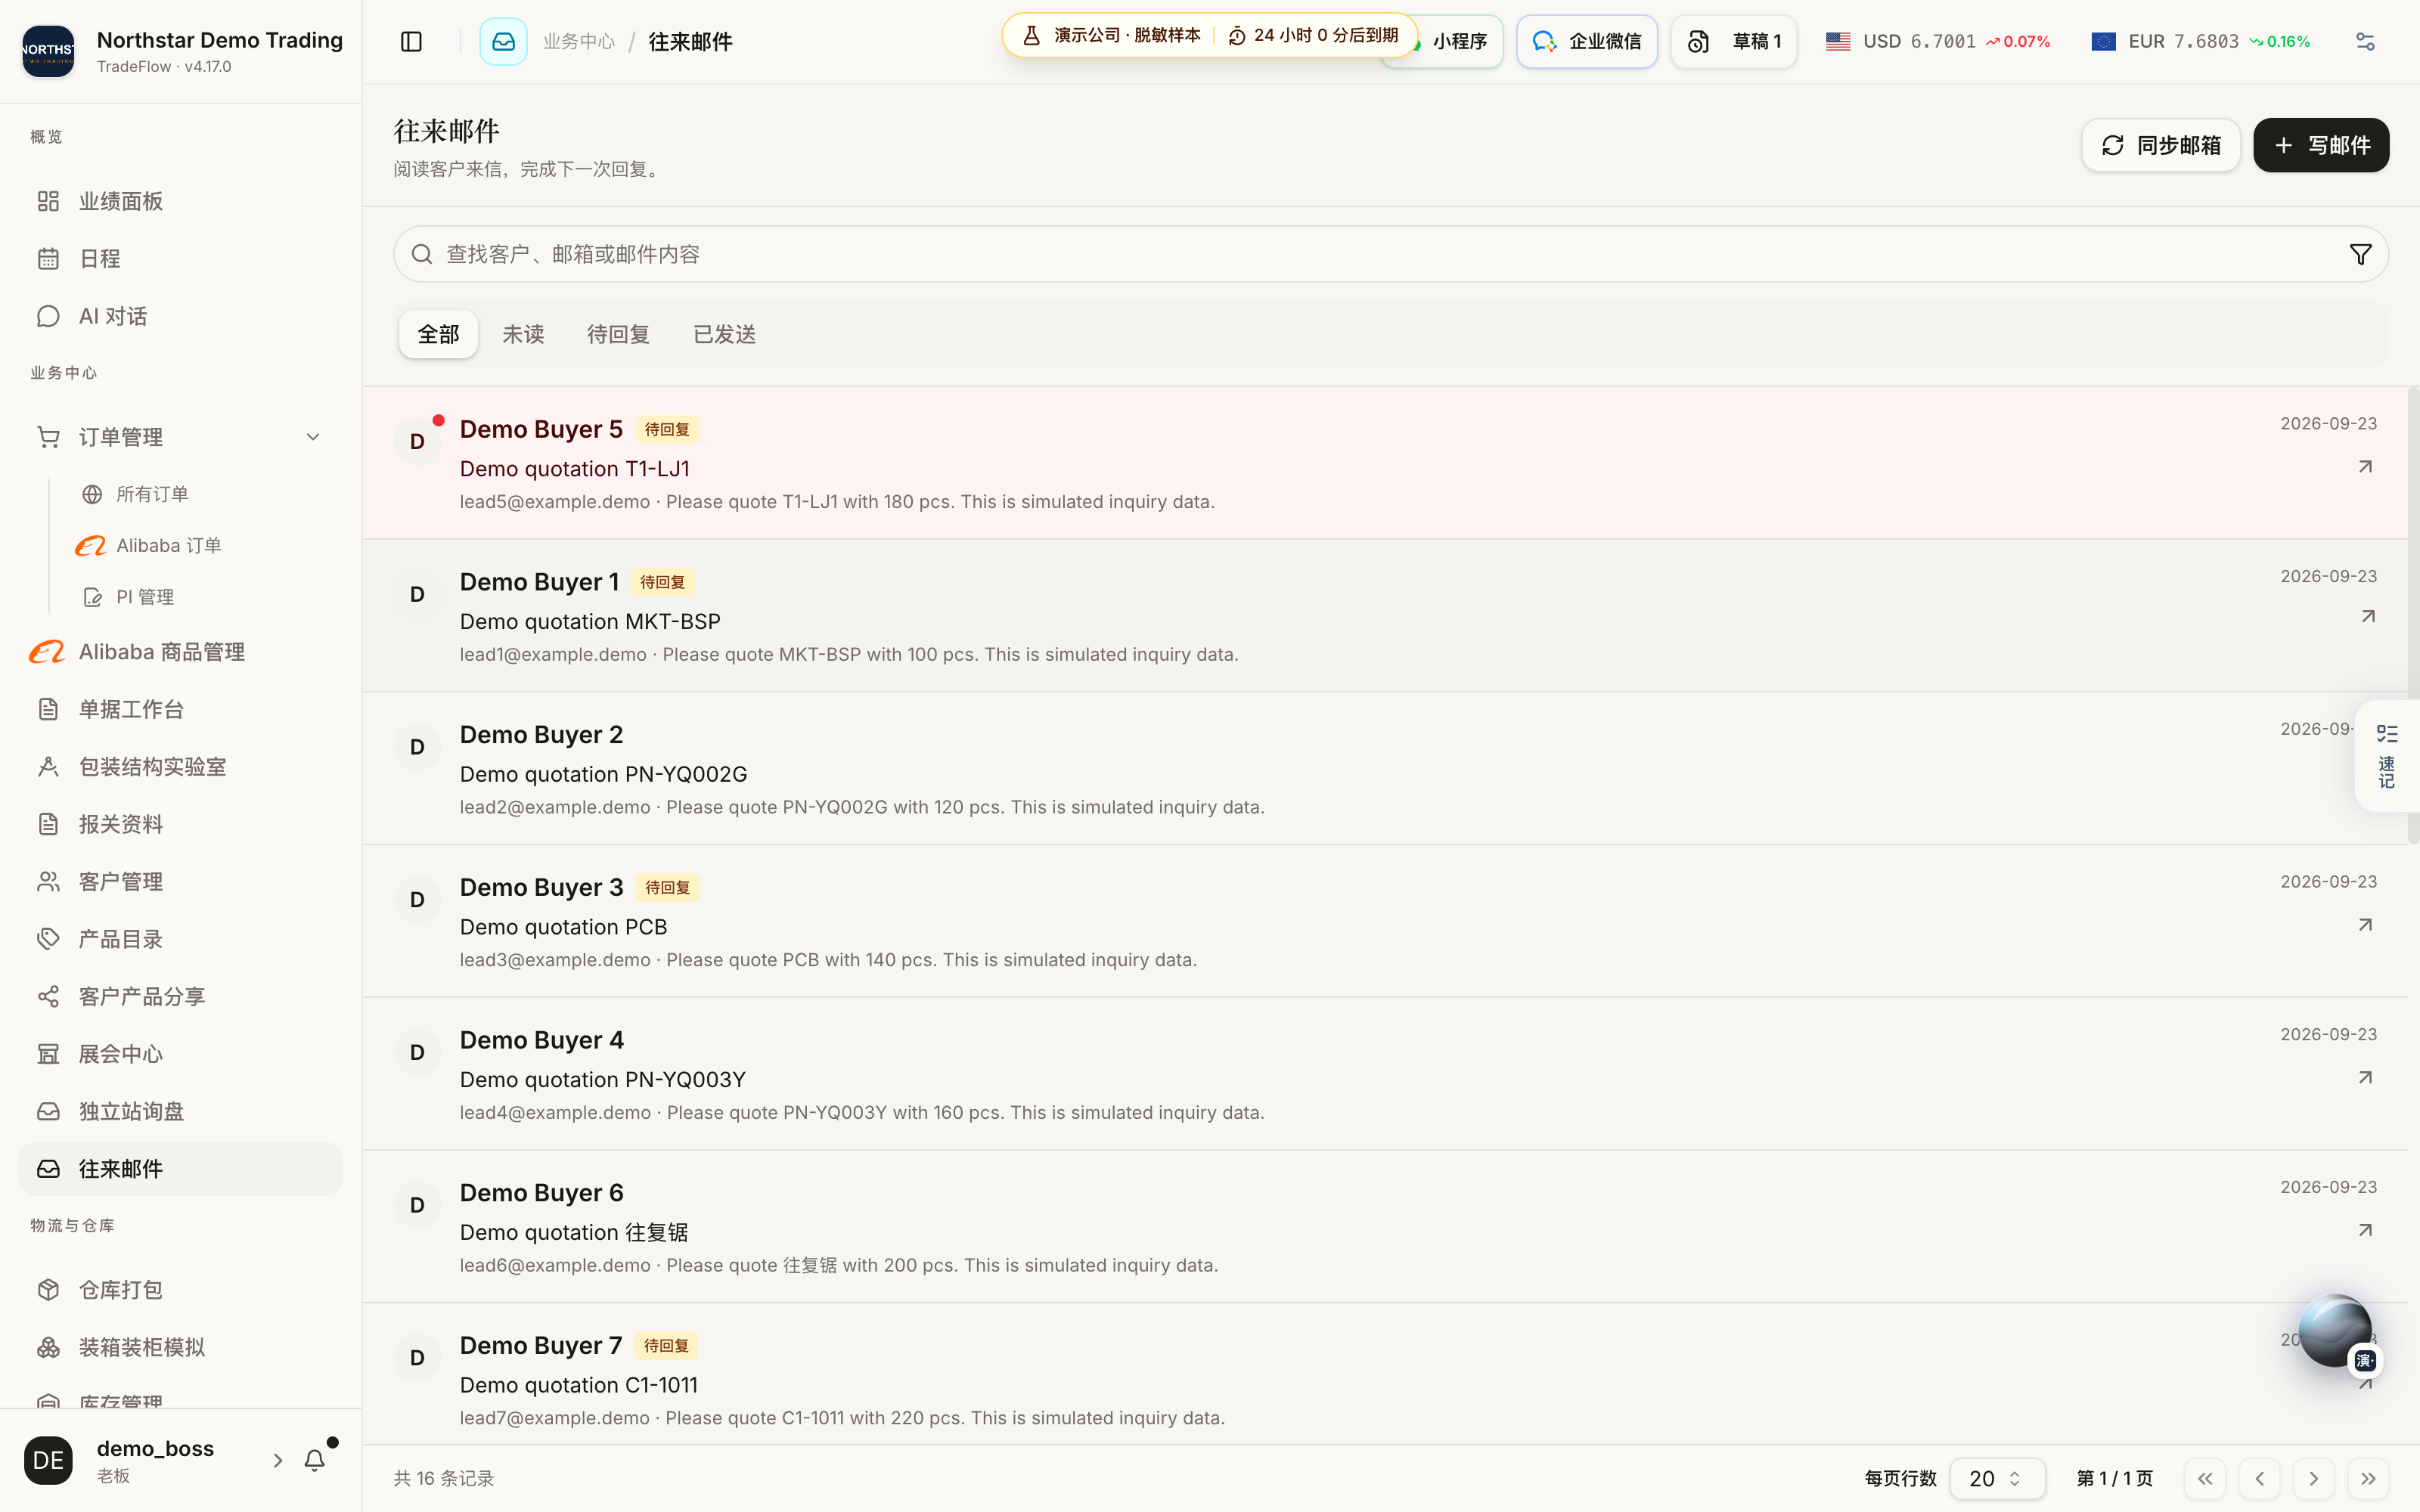Open 包装结构实验室 in sidebar
Viewport: 2420px width, 1512px height.
point(180,767)
